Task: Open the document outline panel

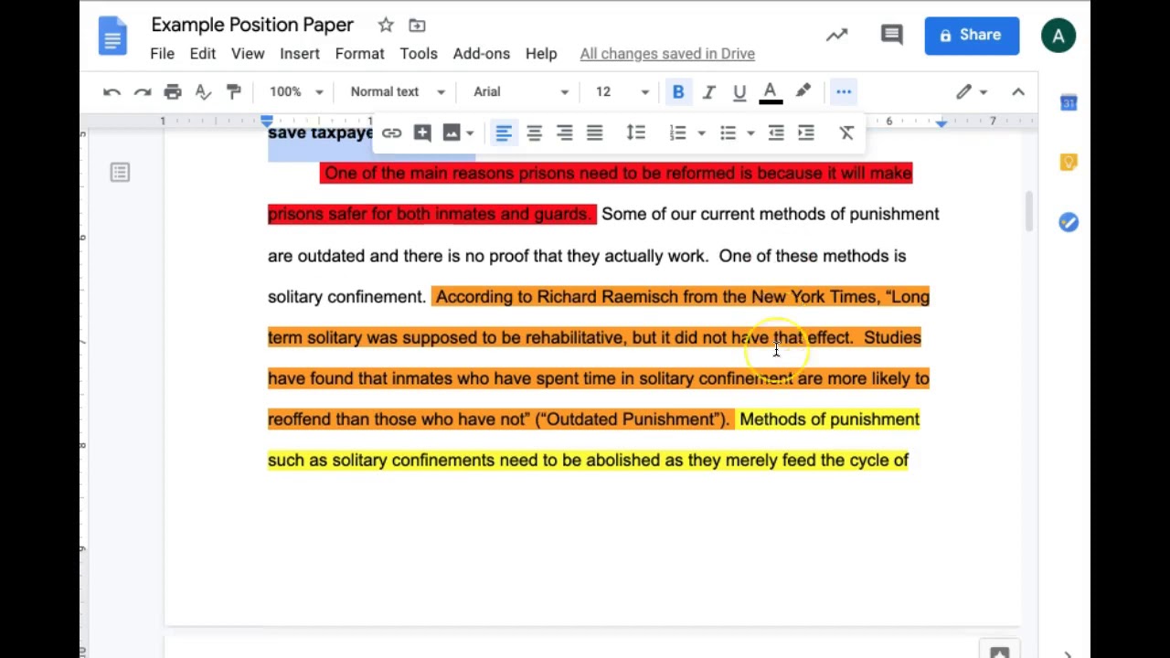Action: (120, 173)
